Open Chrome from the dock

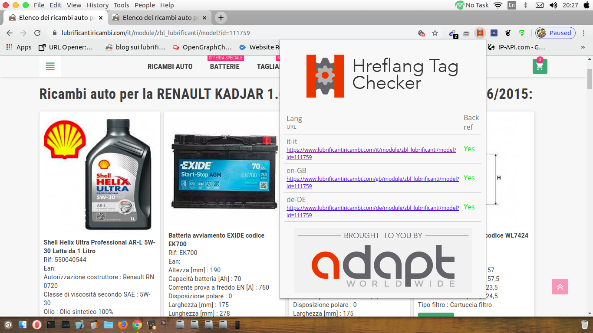coord(137,324)
